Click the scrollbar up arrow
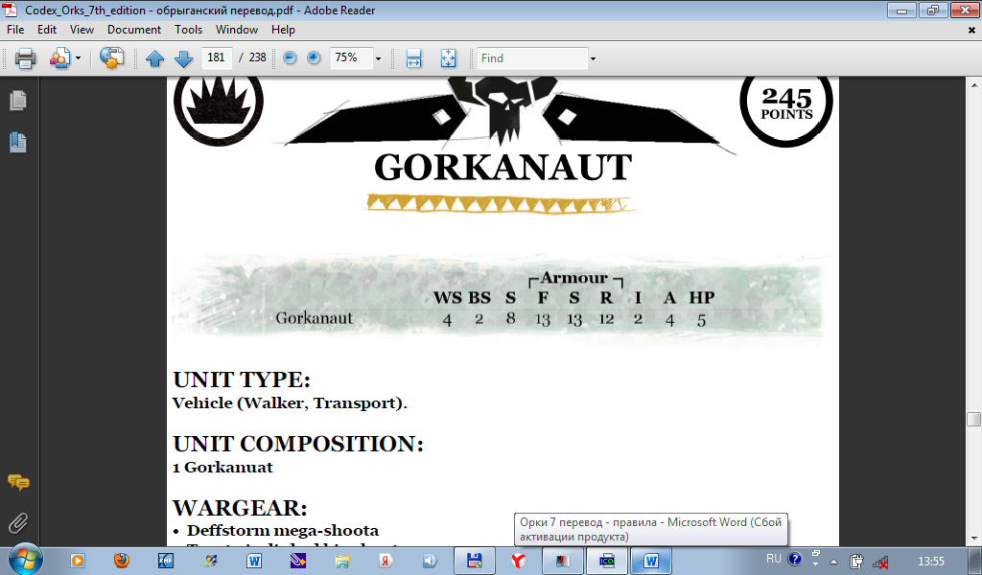 (974, 84)
